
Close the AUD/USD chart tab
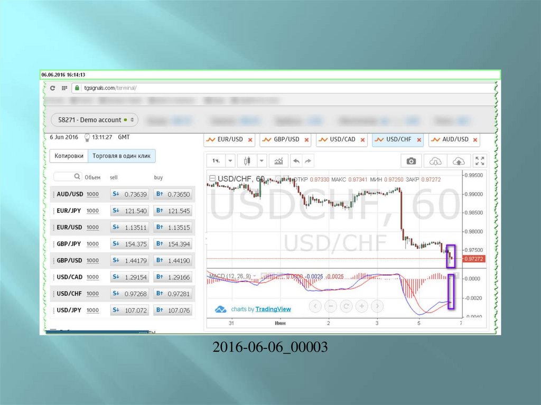[475, 140]
